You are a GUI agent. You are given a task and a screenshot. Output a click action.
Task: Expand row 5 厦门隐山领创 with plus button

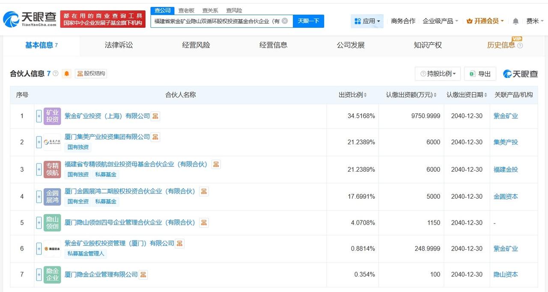[x=39, y=223]
